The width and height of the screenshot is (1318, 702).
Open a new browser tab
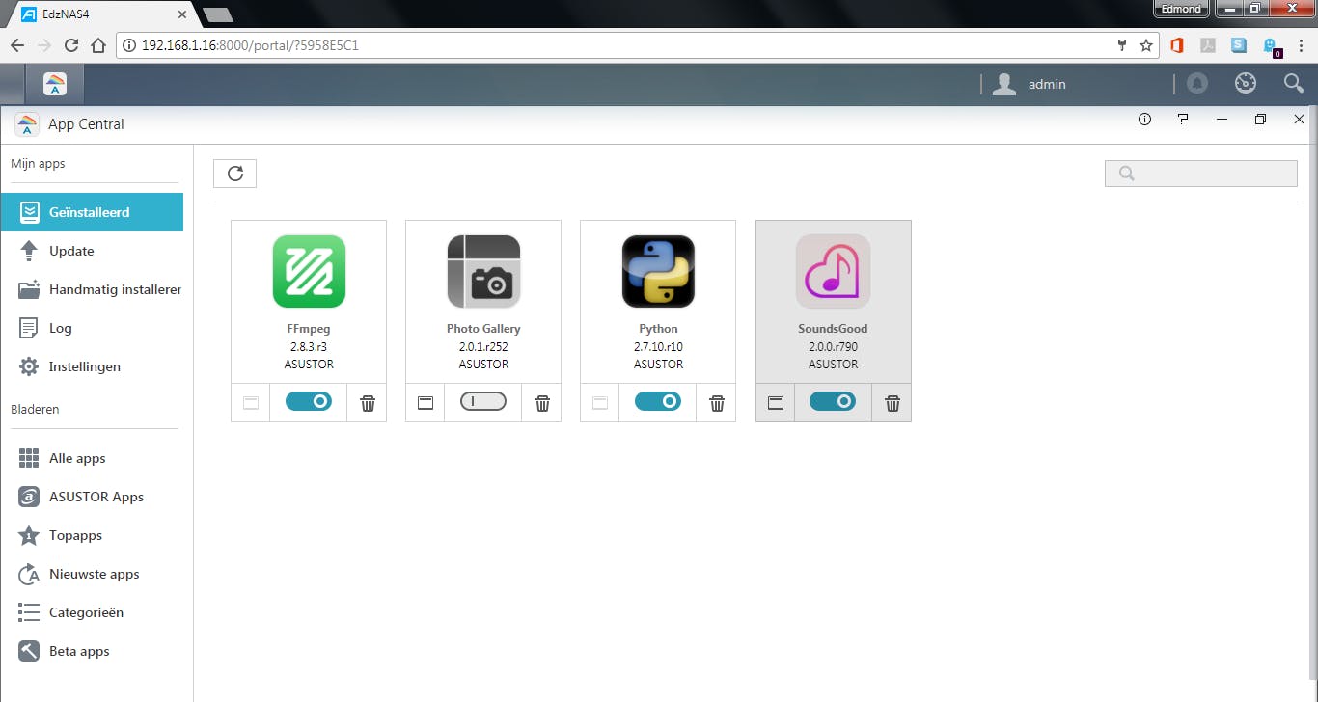tap(217, 15)
